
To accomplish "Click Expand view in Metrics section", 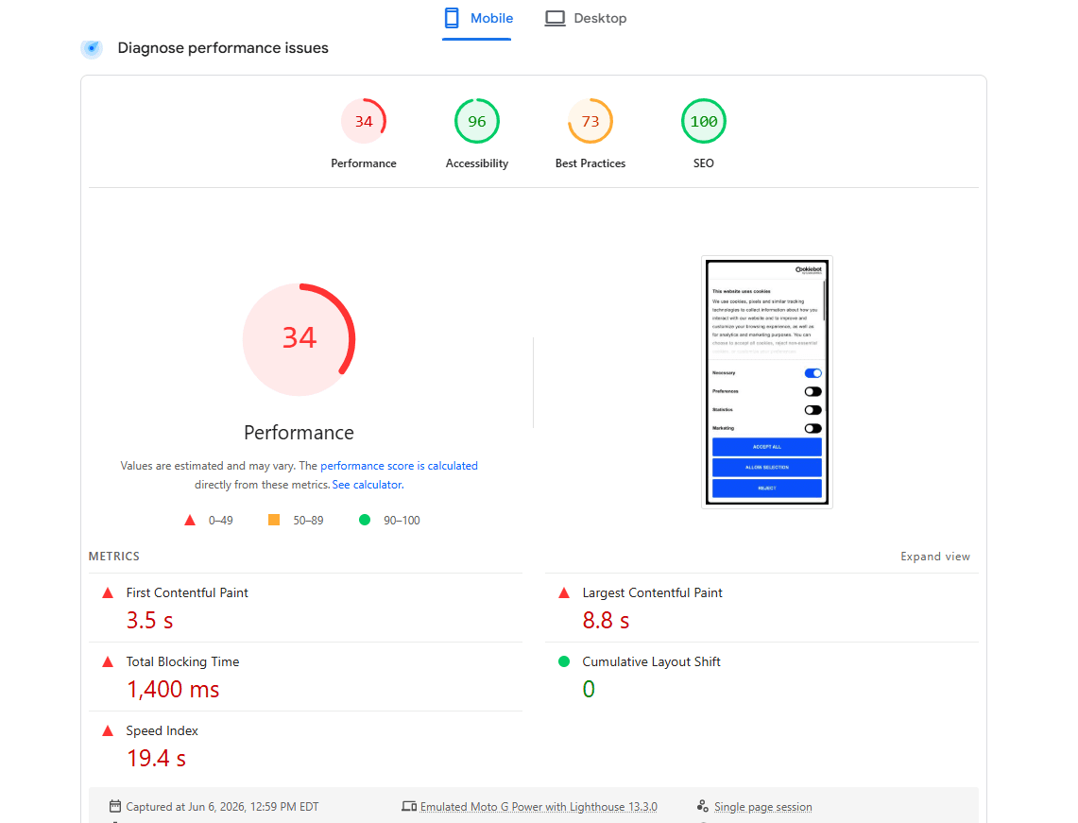I will coord(935,557).
